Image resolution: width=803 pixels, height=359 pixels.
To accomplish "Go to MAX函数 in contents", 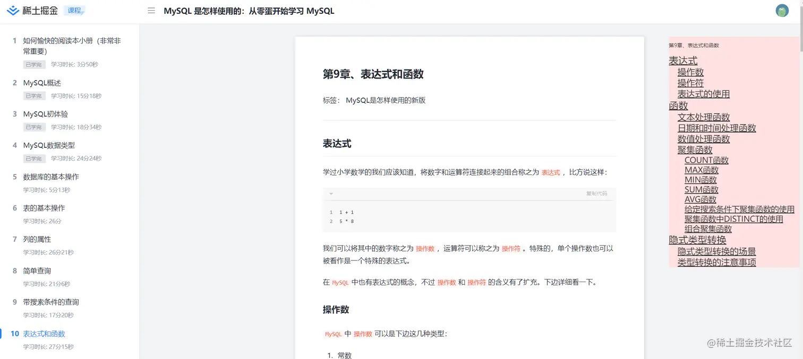I will pos(702,170).
